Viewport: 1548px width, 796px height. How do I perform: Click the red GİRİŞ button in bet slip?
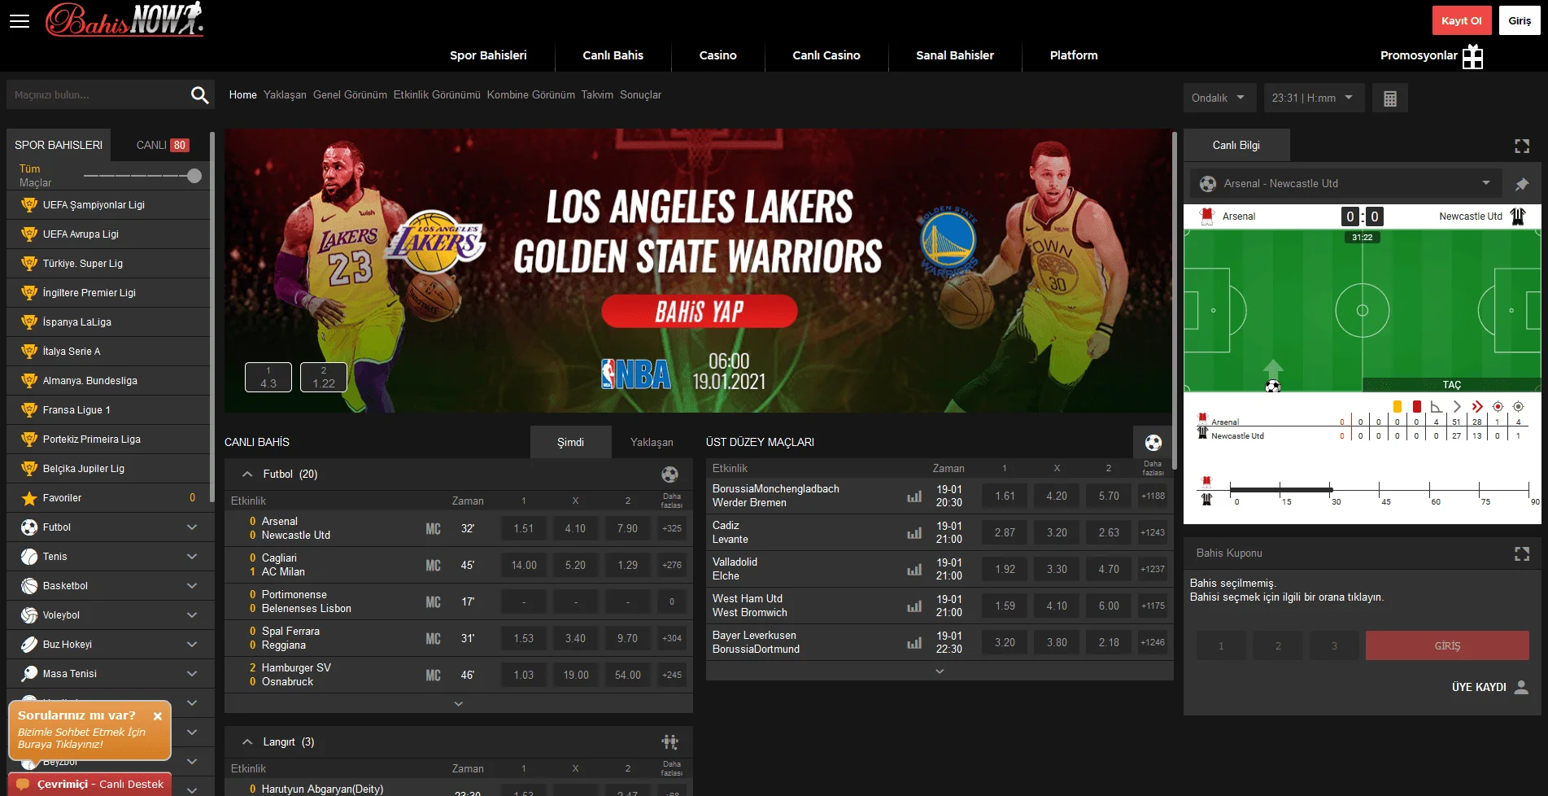[x=1447, y=645]
